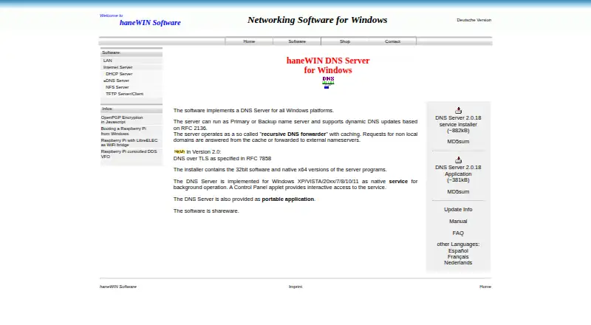
Task: Click the Home link in the footer
Action: (485, 287)
